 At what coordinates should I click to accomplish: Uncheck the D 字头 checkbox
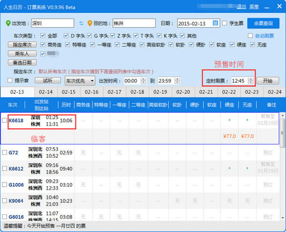coord(66,36)
